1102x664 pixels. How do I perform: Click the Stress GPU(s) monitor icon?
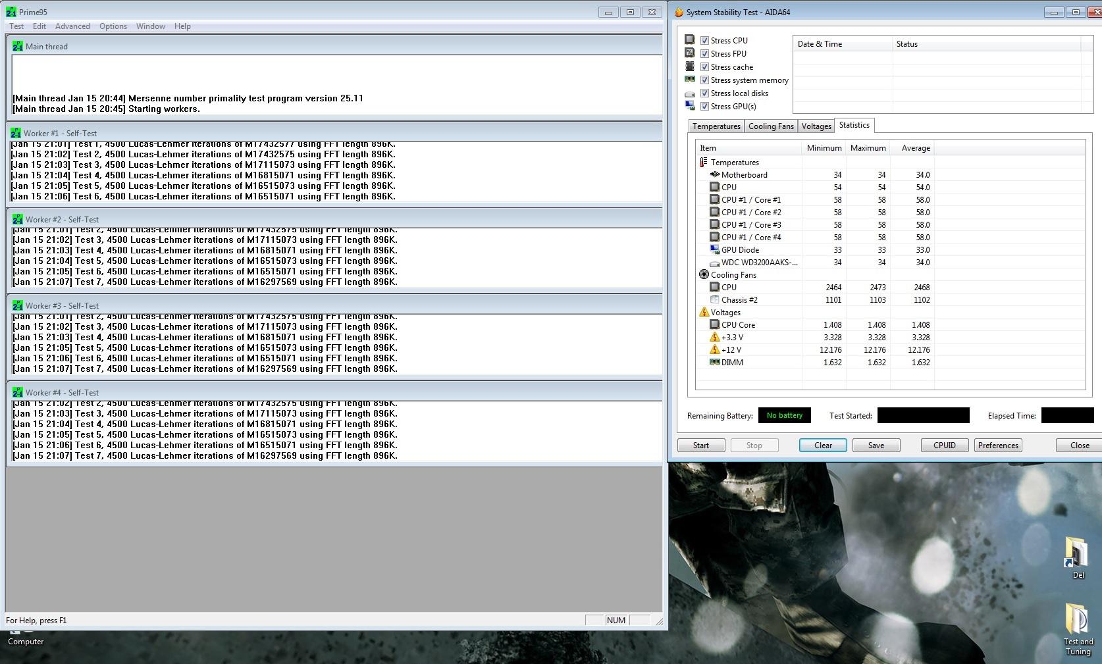pos(689,105)
